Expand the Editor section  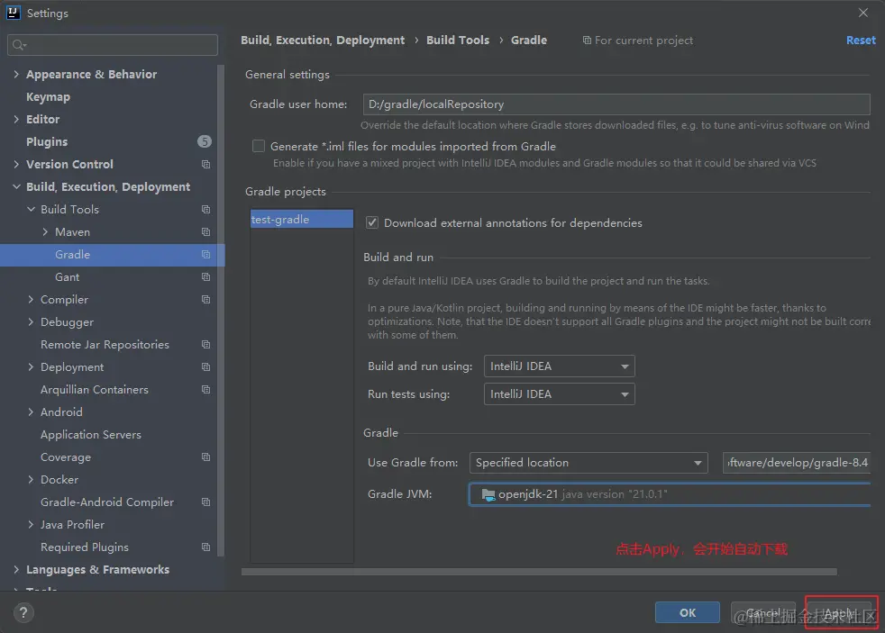[x=16, y=120]
